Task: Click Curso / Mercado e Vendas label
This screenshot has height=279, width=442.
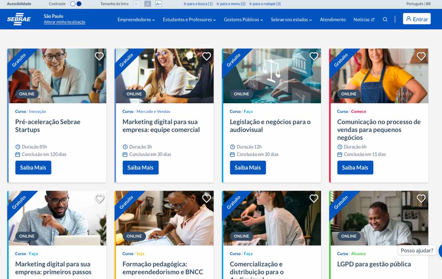Action: pyautogui.click(x=146, y=112)
